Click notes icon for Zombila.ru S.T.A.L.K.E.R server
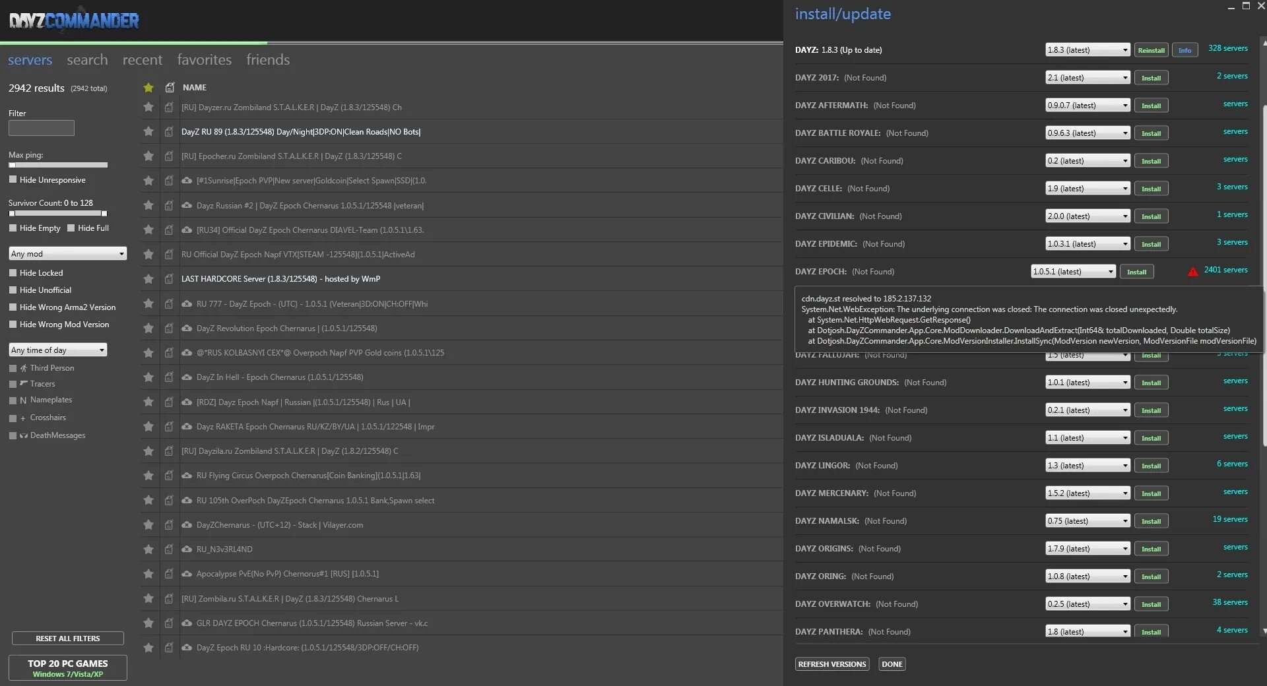The width and height of the screenshot is (1267, 686). tap(169, 598)
